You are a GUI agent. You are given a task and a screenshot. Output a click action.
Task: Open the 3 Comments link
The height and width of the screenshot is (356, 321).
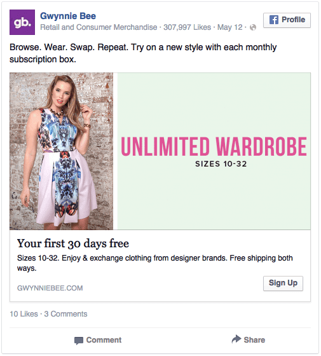65,314
